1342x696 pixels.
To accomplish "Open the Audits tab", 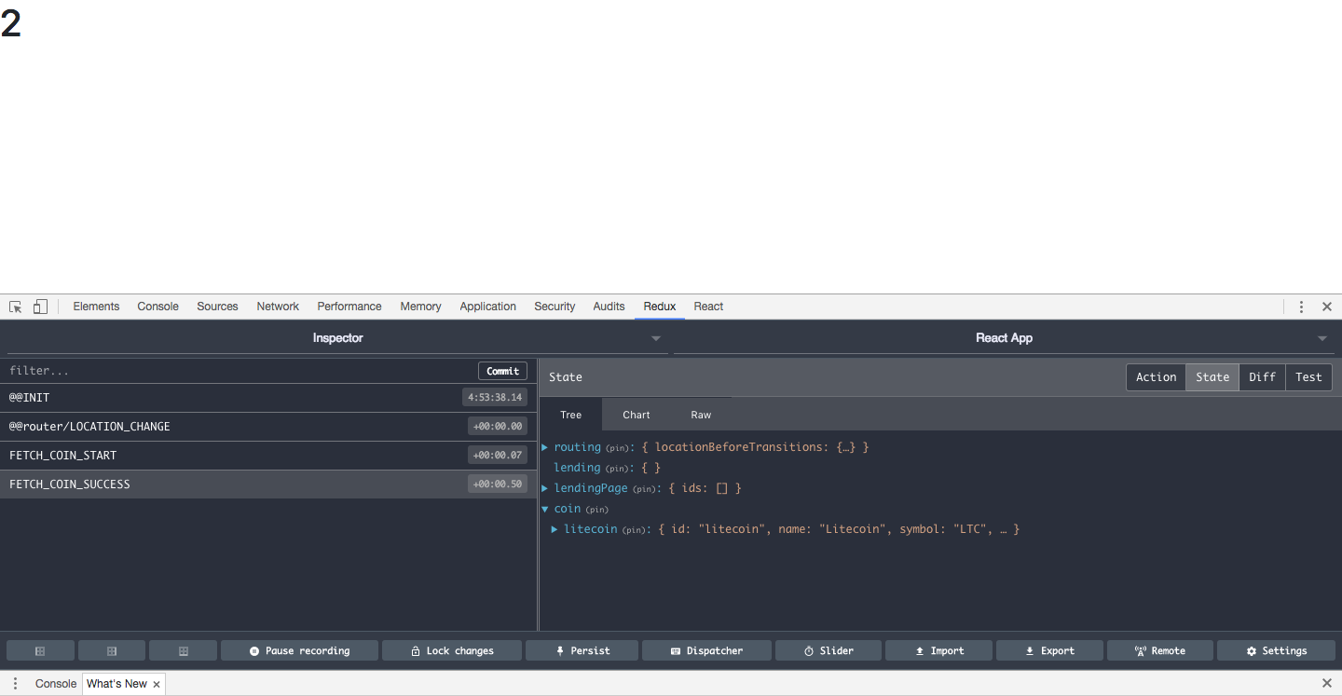I will [609, 307].
